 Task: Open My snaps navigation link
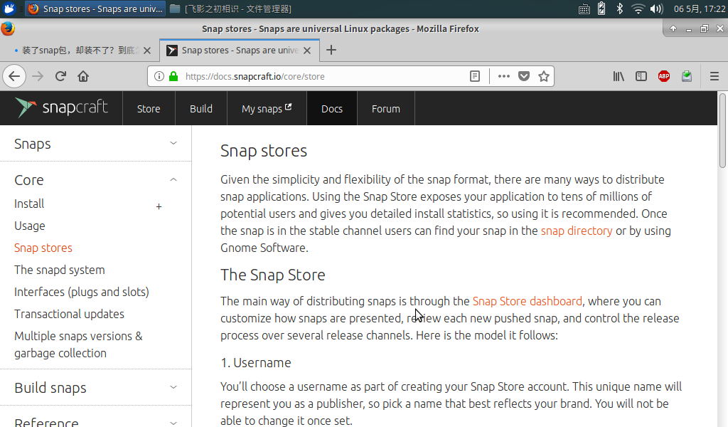(267, 109)
